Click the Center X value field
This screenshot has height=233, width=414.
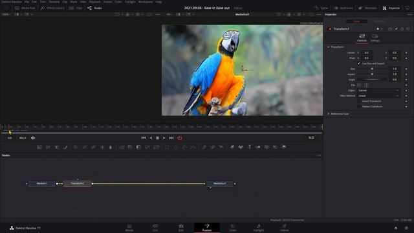point(367,52)
